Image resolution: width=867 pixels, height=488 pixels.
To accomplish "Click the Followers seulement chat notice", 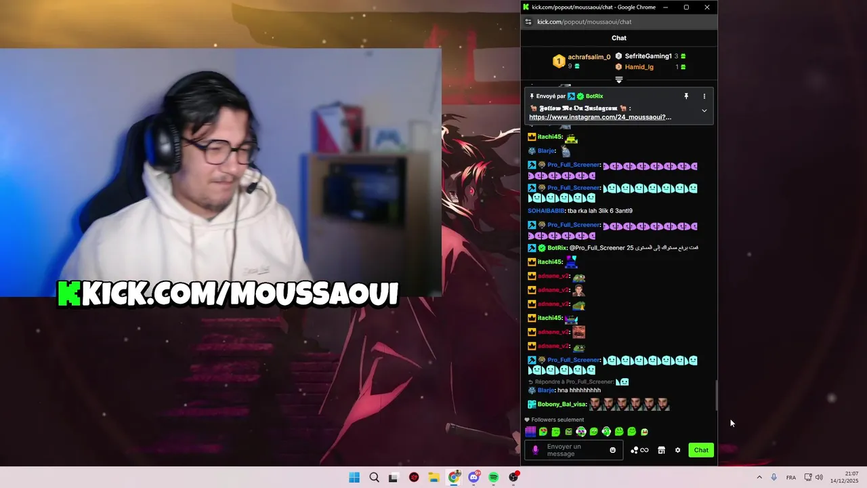I will point(555,420).
